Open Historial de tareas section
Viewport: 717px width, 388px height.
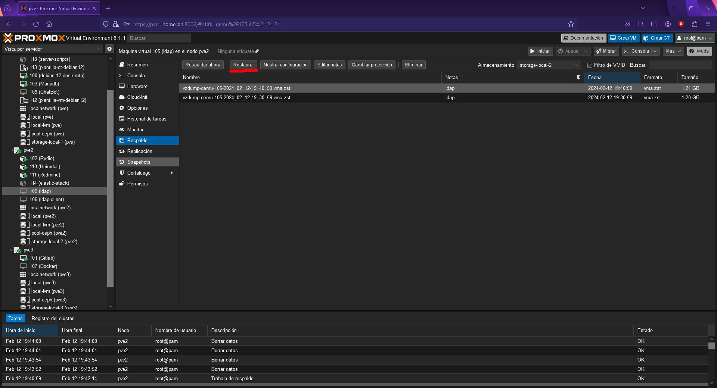tap(147, 119)
